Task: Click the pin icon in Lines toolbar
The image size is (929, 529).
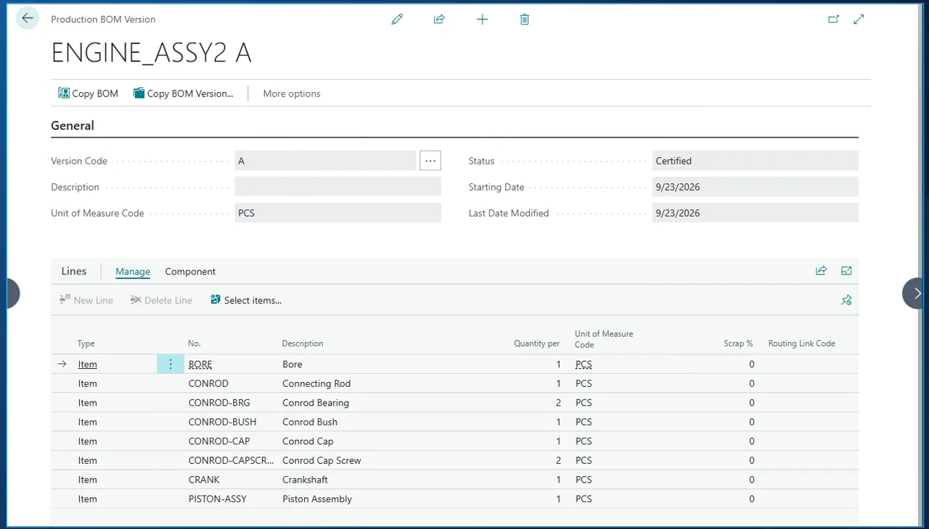Action: [x=846, y=300]
